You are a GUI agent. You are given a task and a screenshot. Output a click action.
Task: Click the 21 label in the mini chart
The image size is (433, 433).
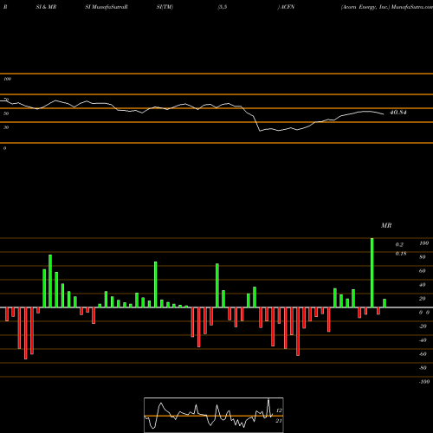click(x=279, y=421)
